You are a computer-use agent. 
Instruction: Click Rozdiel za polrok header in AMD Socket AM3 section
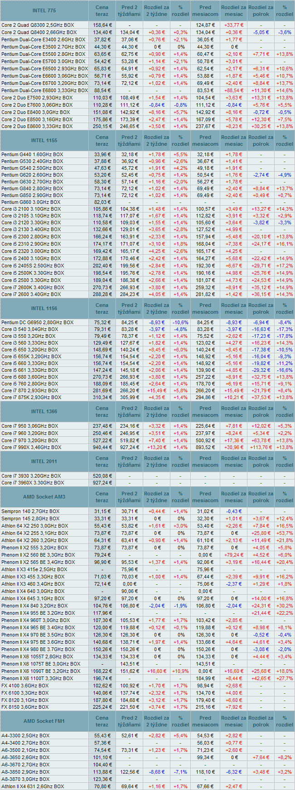tap(261, 497)
